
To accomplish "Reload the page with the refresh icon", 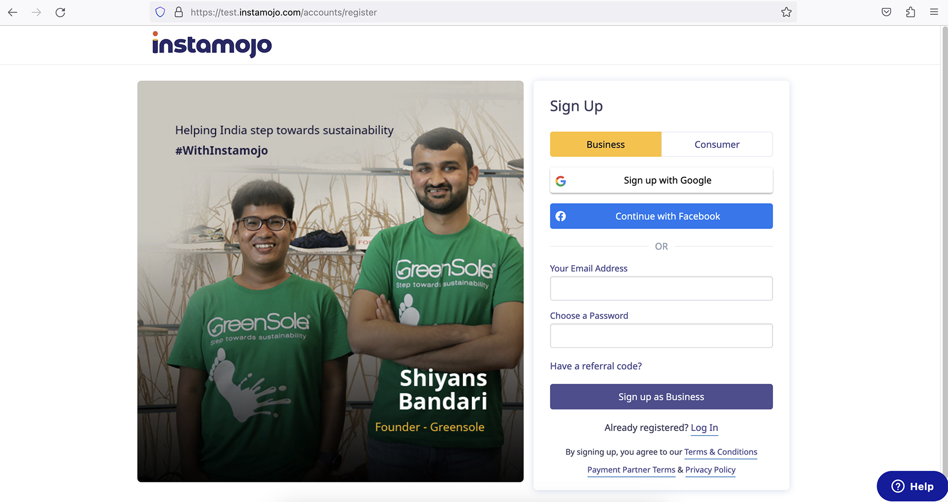I will 61,12.
